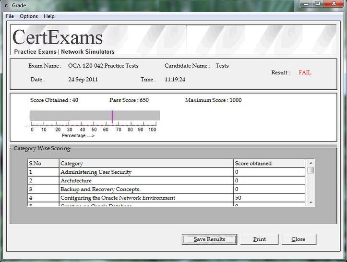The width and height of the screenshot is (347, 262).
Task: Click the 'Pass Score : 650' label
Action: tap(129, 100)
